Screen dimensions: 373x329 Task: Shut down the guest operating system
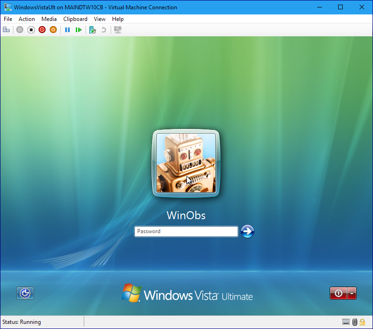(42, 29)
